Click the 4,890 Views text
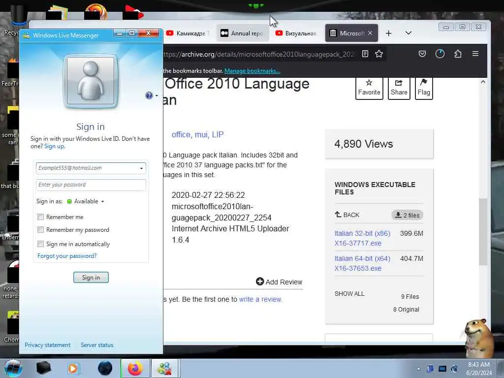The height and width of the screenshot is (378, 504). click(x=364, y=144)
